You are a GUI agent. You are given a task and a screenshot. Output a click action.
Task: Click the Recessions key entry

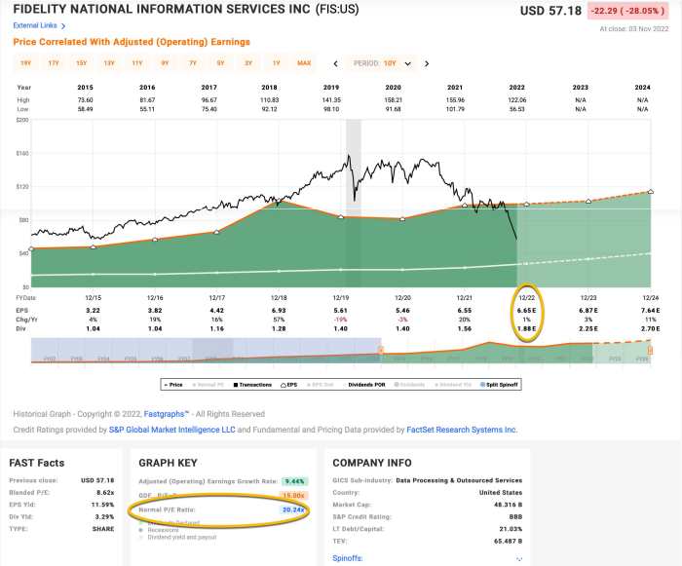click(x=163, y=530)
